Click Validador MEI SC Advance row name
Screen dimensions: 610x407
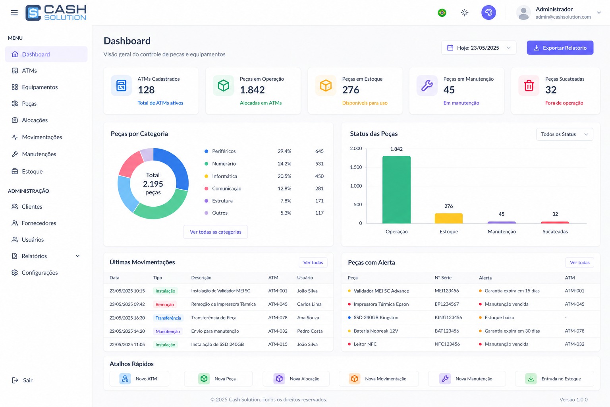click(x=381, y=291)
